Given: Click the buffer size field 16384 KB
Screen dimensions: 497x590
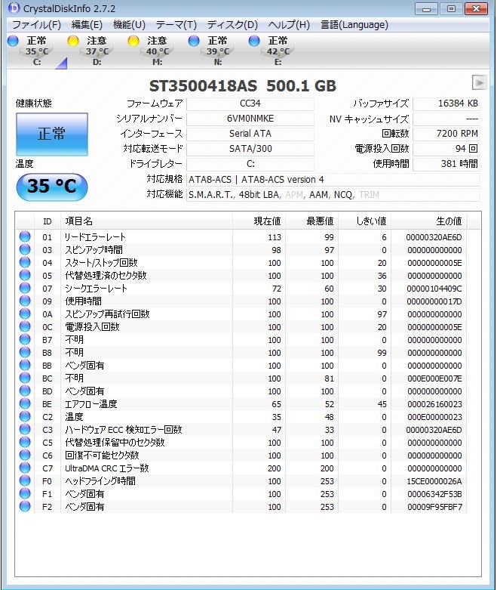Looking at the screenshot, I should pyautogui.click(x=446, y=103).
